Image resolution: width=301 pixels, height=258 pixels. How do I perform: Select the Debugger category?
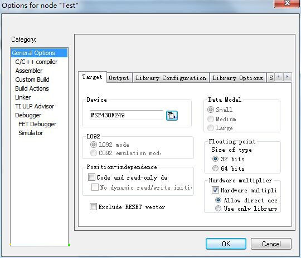(x=28, y=115)
